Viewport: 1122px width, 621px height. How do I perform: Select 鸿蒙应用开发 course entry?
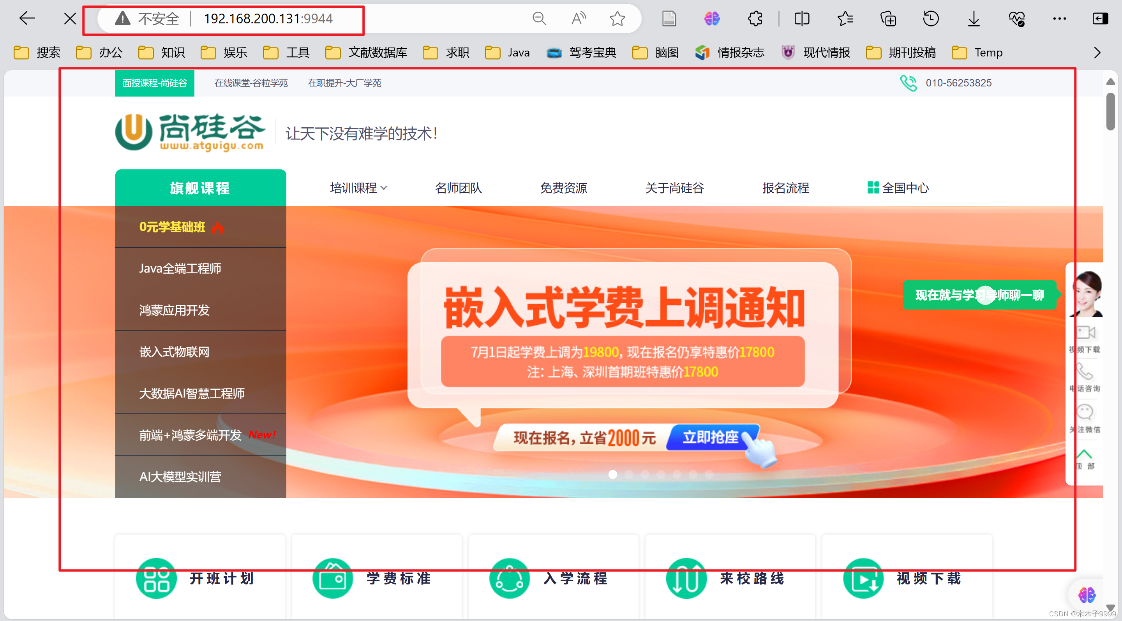(x=200, y=310)
